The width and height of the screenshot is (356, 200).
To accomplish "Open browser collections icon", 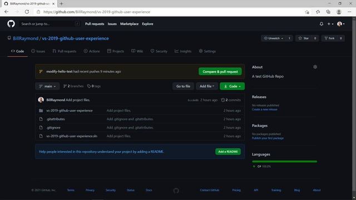I will 328,12.
